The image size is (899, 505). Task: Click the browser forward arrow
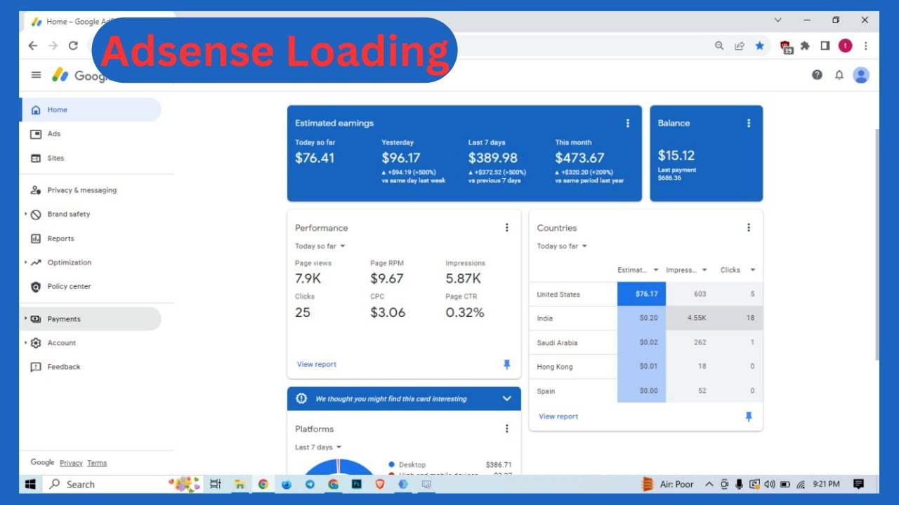click(53, 46)
